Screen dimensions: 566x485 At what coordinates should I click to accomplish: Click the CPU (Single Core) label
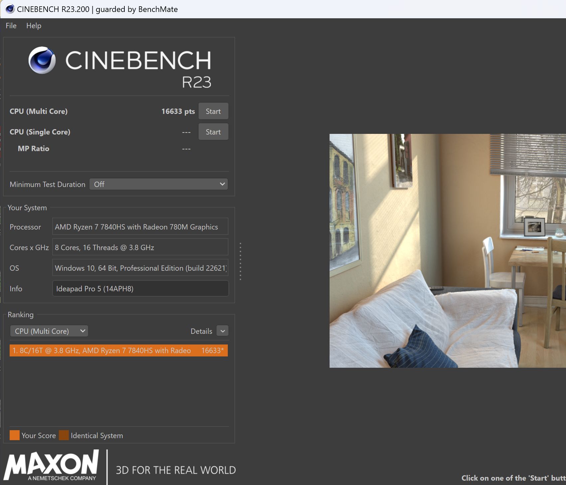pos(40,132)
